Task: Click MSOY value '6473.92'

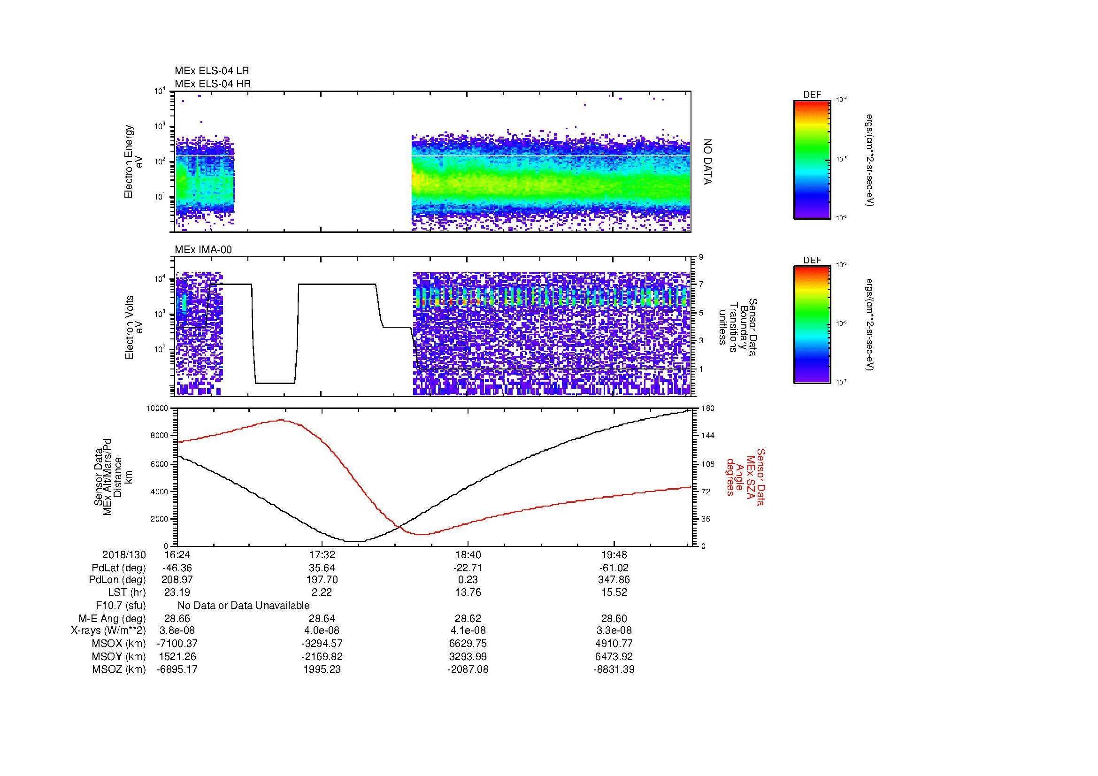Action: (x=614, y=657)
